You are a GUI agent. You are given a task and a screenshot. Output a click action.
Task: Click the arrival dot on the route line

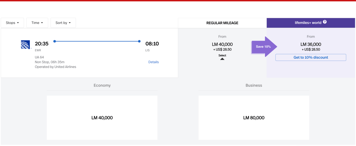[x=139, y=41]
